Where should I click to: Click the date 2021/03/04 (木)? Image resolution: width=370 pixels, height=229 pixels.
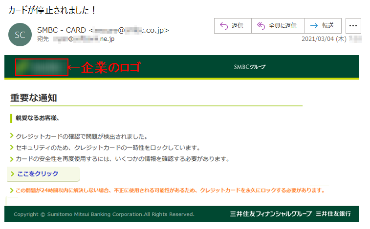[x=324, y=39]
